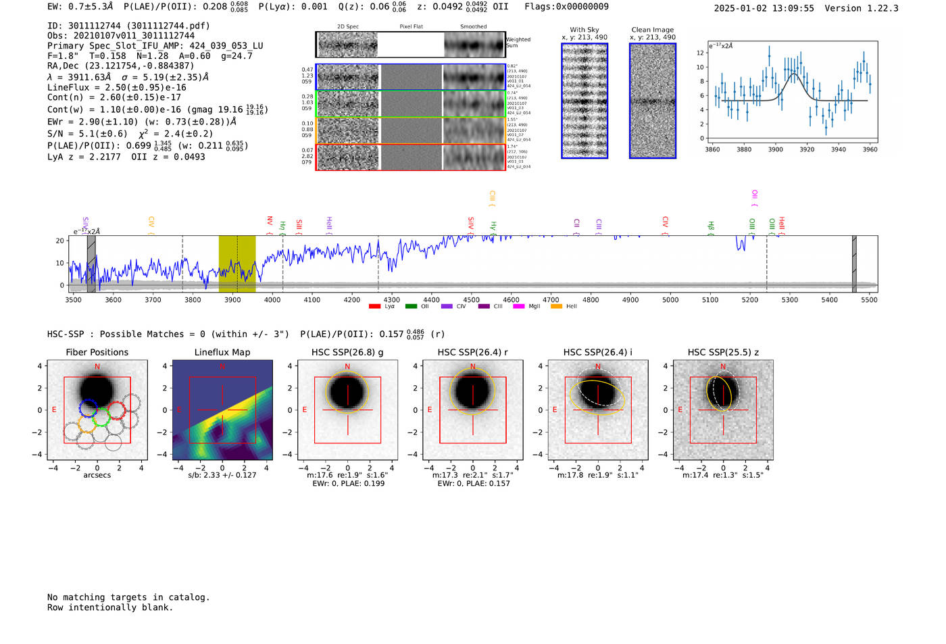Click the 'Flags:0x00000009' header text

click(x=566, y=7)
